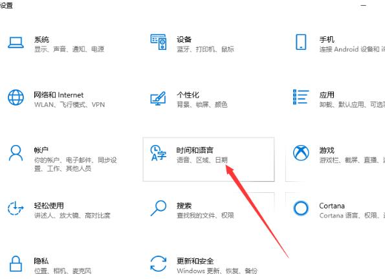Open the 时间和语言 clock and letter icon
385x279 pixels.
pos(159,153)
